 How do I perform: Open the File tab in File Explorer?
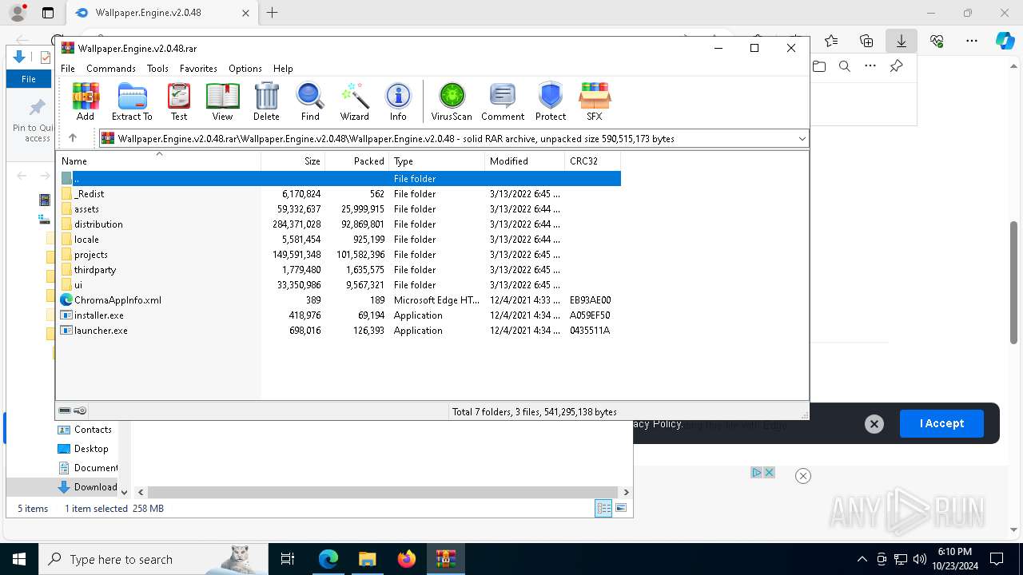pyautogui.click(x=29, y=79)
